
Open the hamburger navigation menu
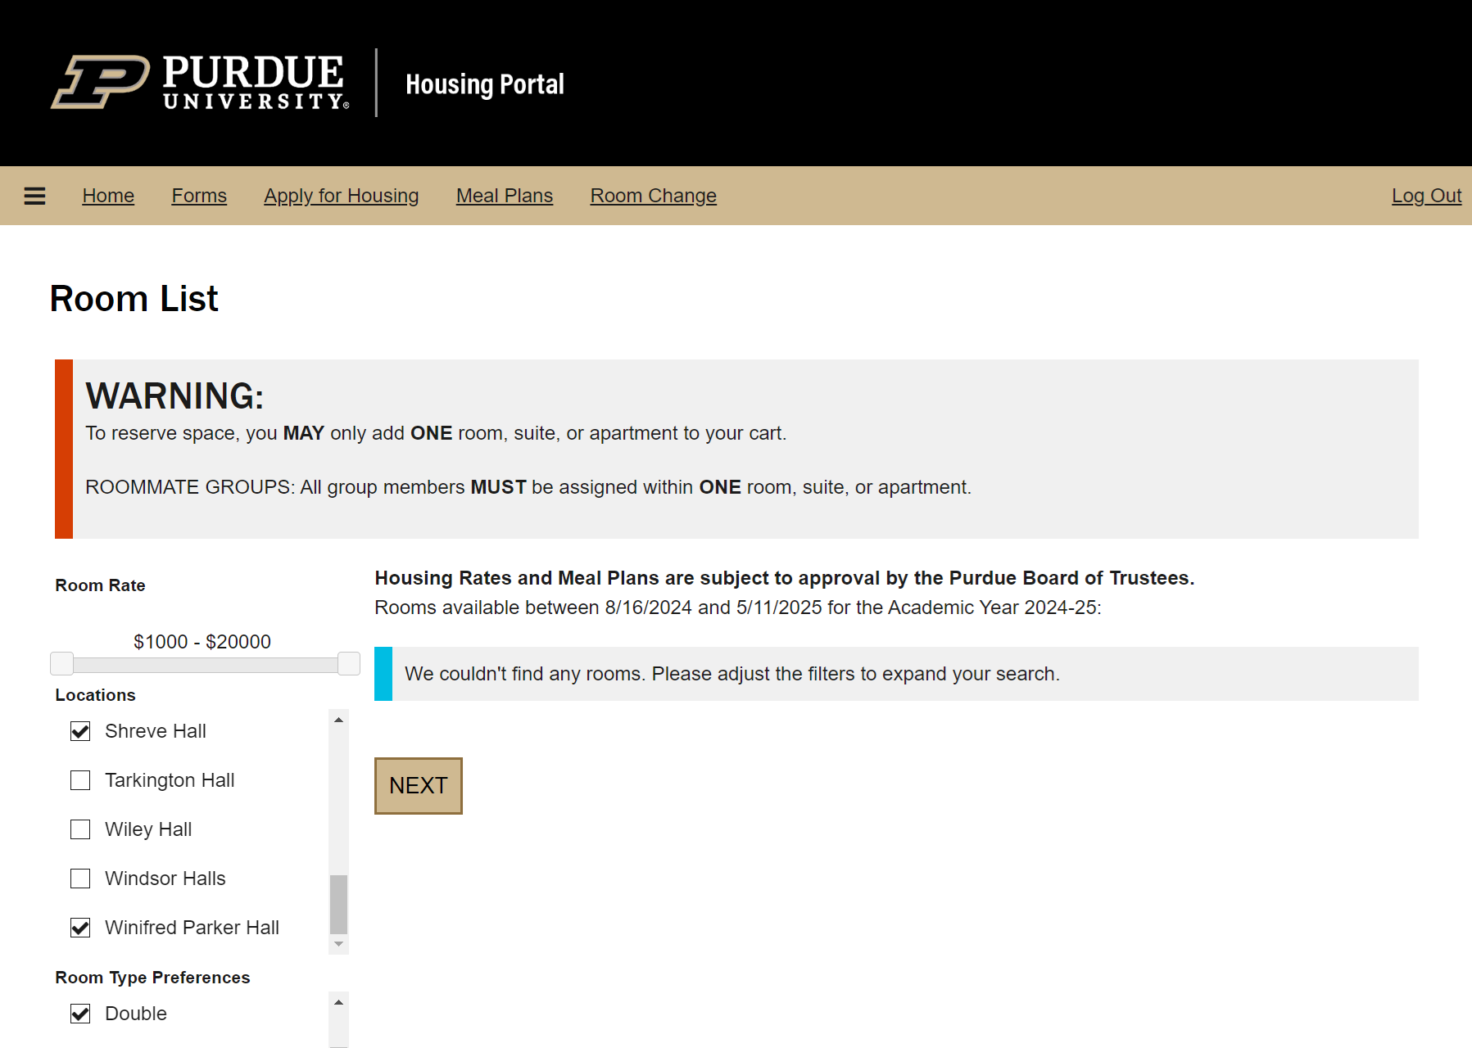[34, 196]
